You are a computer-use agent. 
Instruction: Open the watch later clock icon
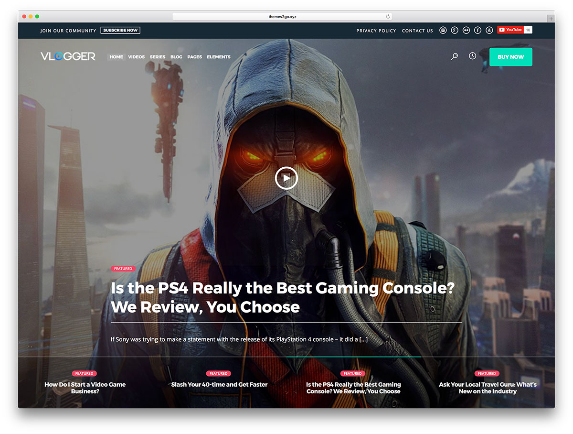pyautogui.click(x=472, y=56)
